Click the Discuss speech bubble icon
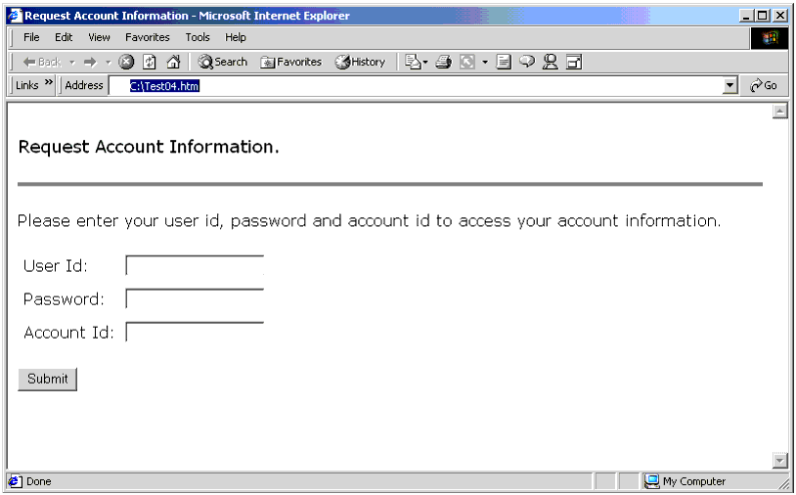 click(x=527, y=62)
